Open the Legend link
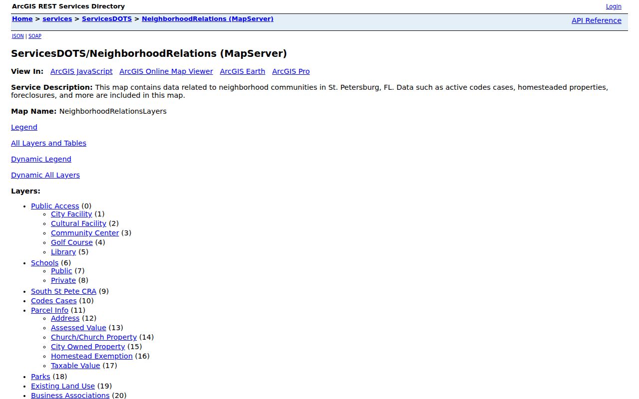 point(24,127)
